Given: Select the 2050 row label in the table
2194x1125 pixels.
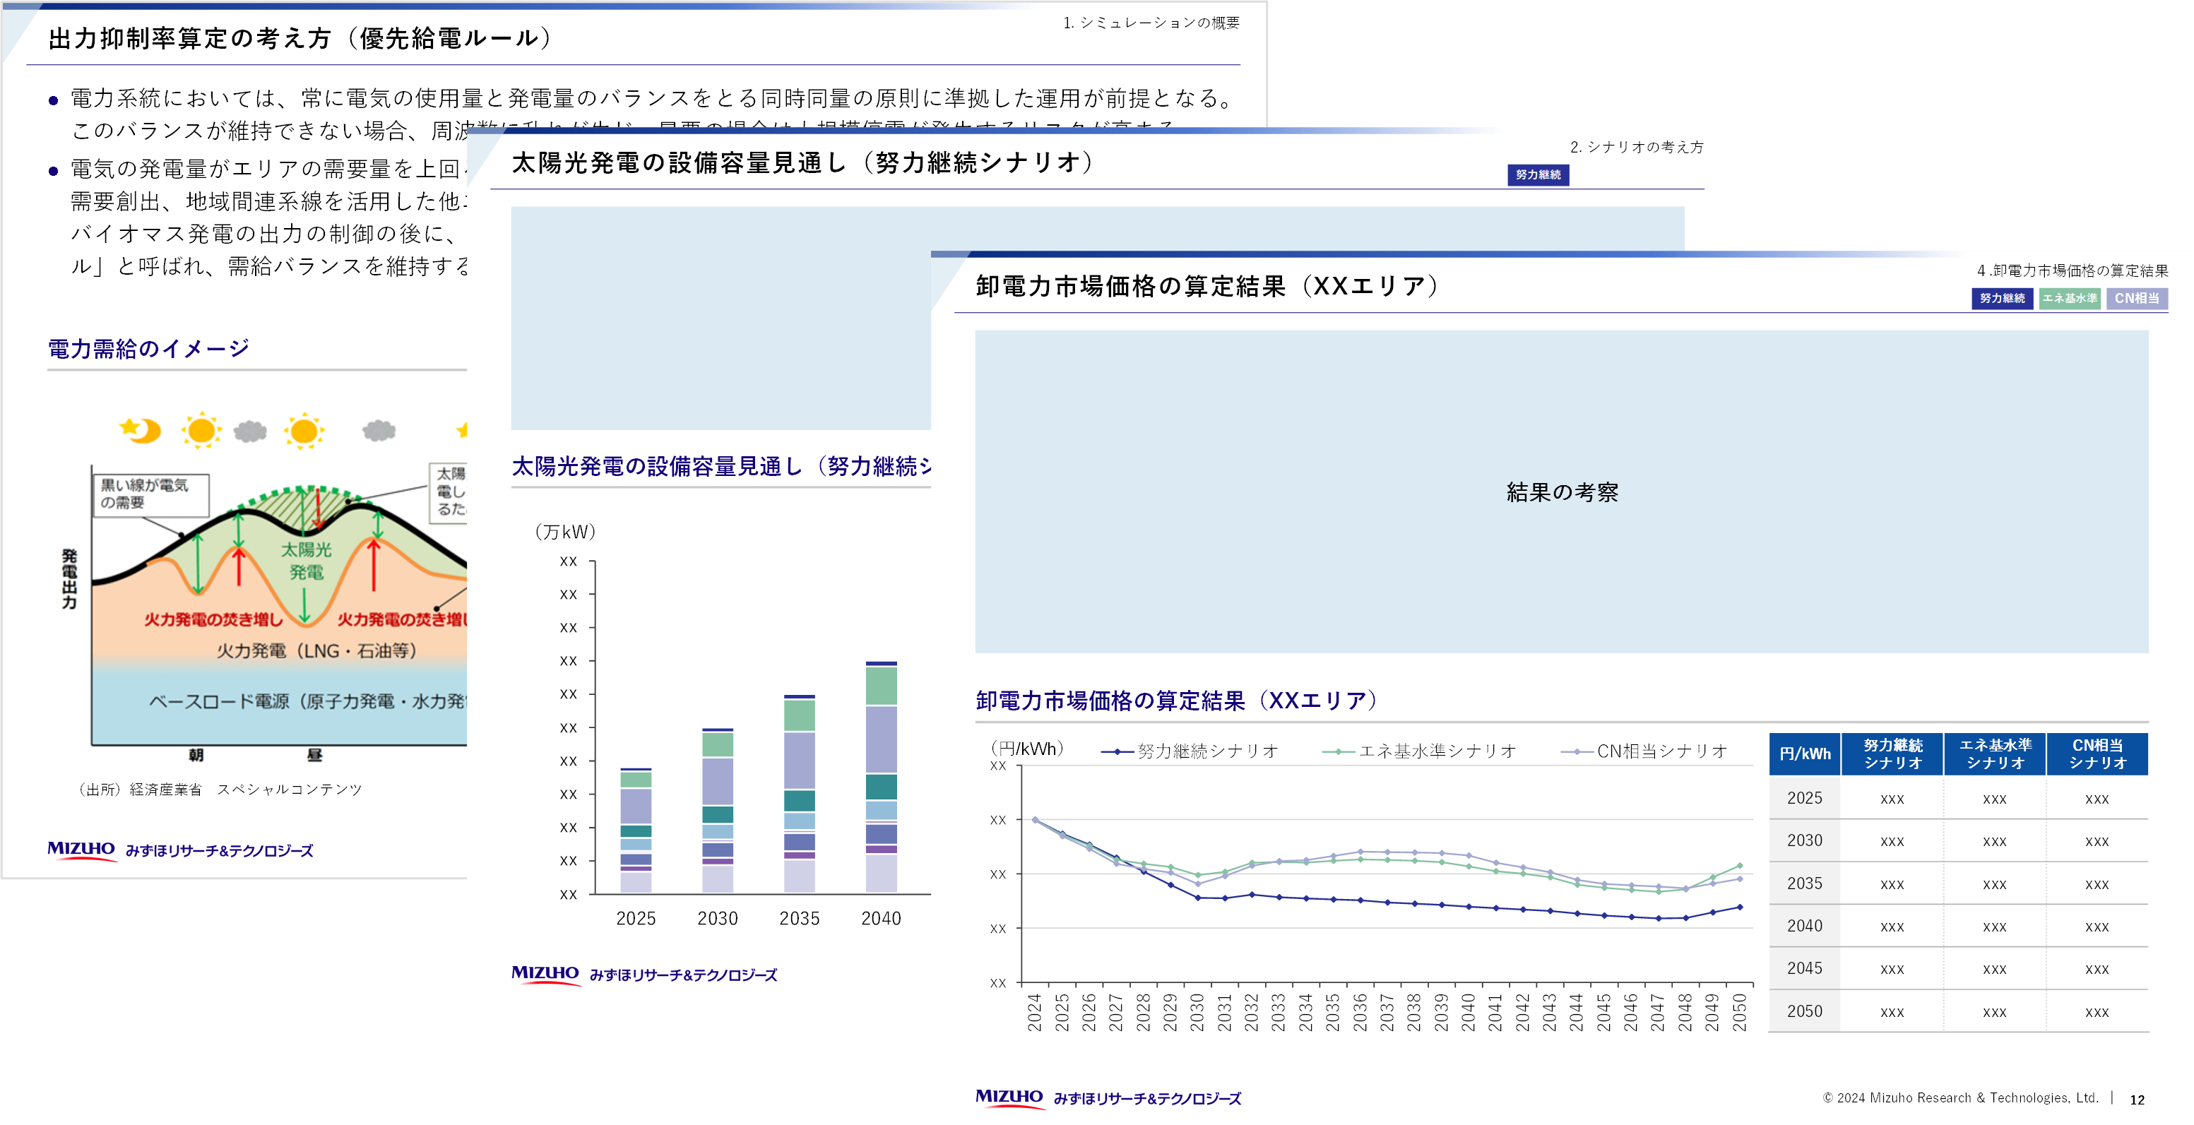Looking at the screenshot, I should (x=1804, y=1011).
